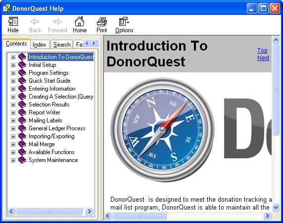Maximize the DonorQuest Help window

click(x=263, y=8)
